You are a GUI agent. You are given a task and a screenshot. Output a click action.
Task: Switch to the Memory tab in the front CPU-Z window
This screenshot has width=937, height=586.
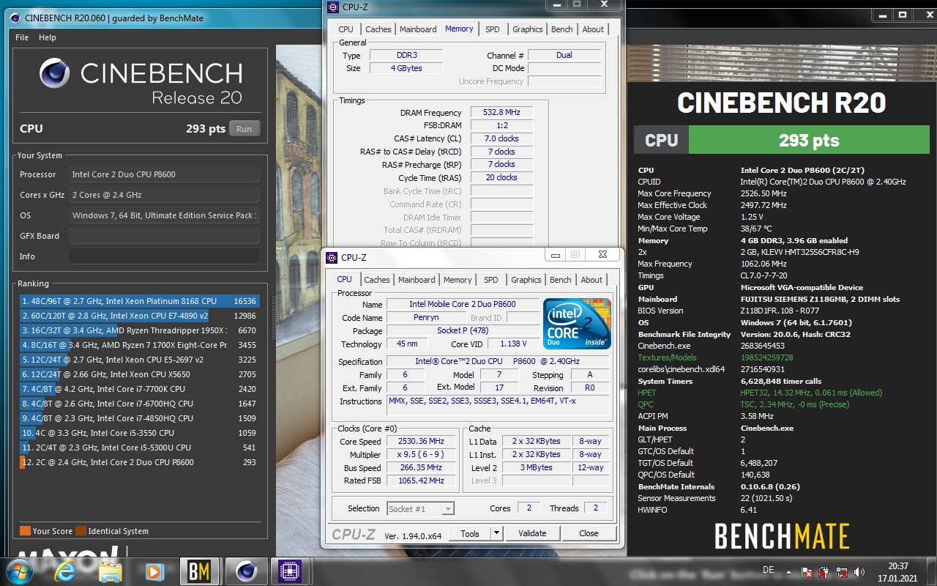(458, 280)
